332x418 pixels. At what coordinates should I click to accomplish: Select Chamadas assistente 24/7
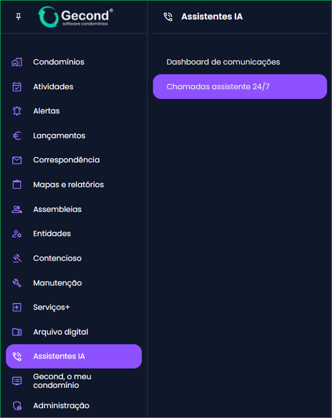point(240,87)
